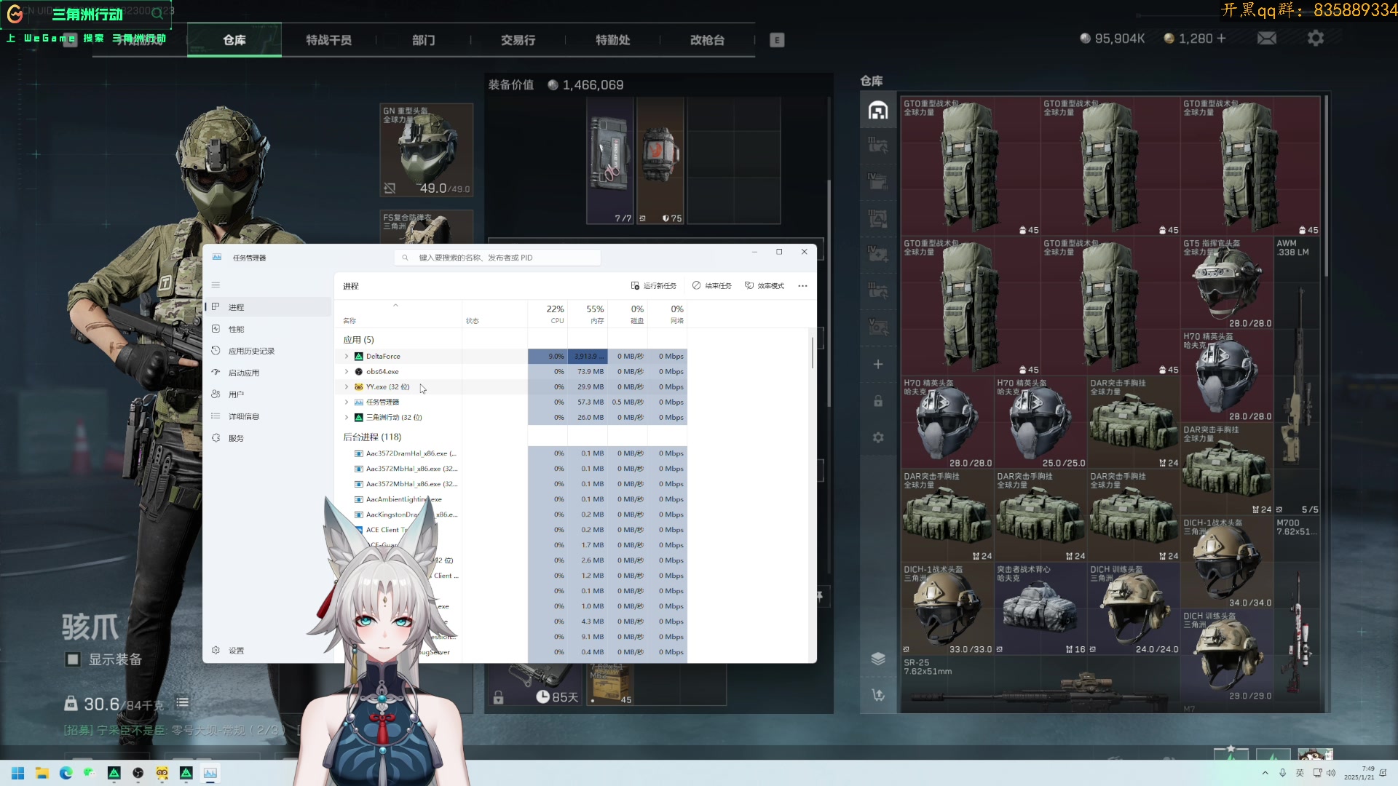Select the AWM .338 LM rifle in warehouse

tap(1298, 375)
